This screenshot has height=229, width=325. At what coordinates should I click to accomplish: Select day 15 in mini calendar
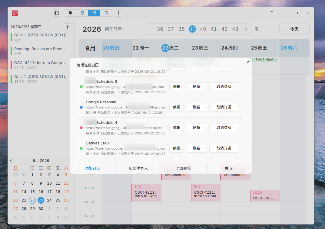tap(32, 192)
